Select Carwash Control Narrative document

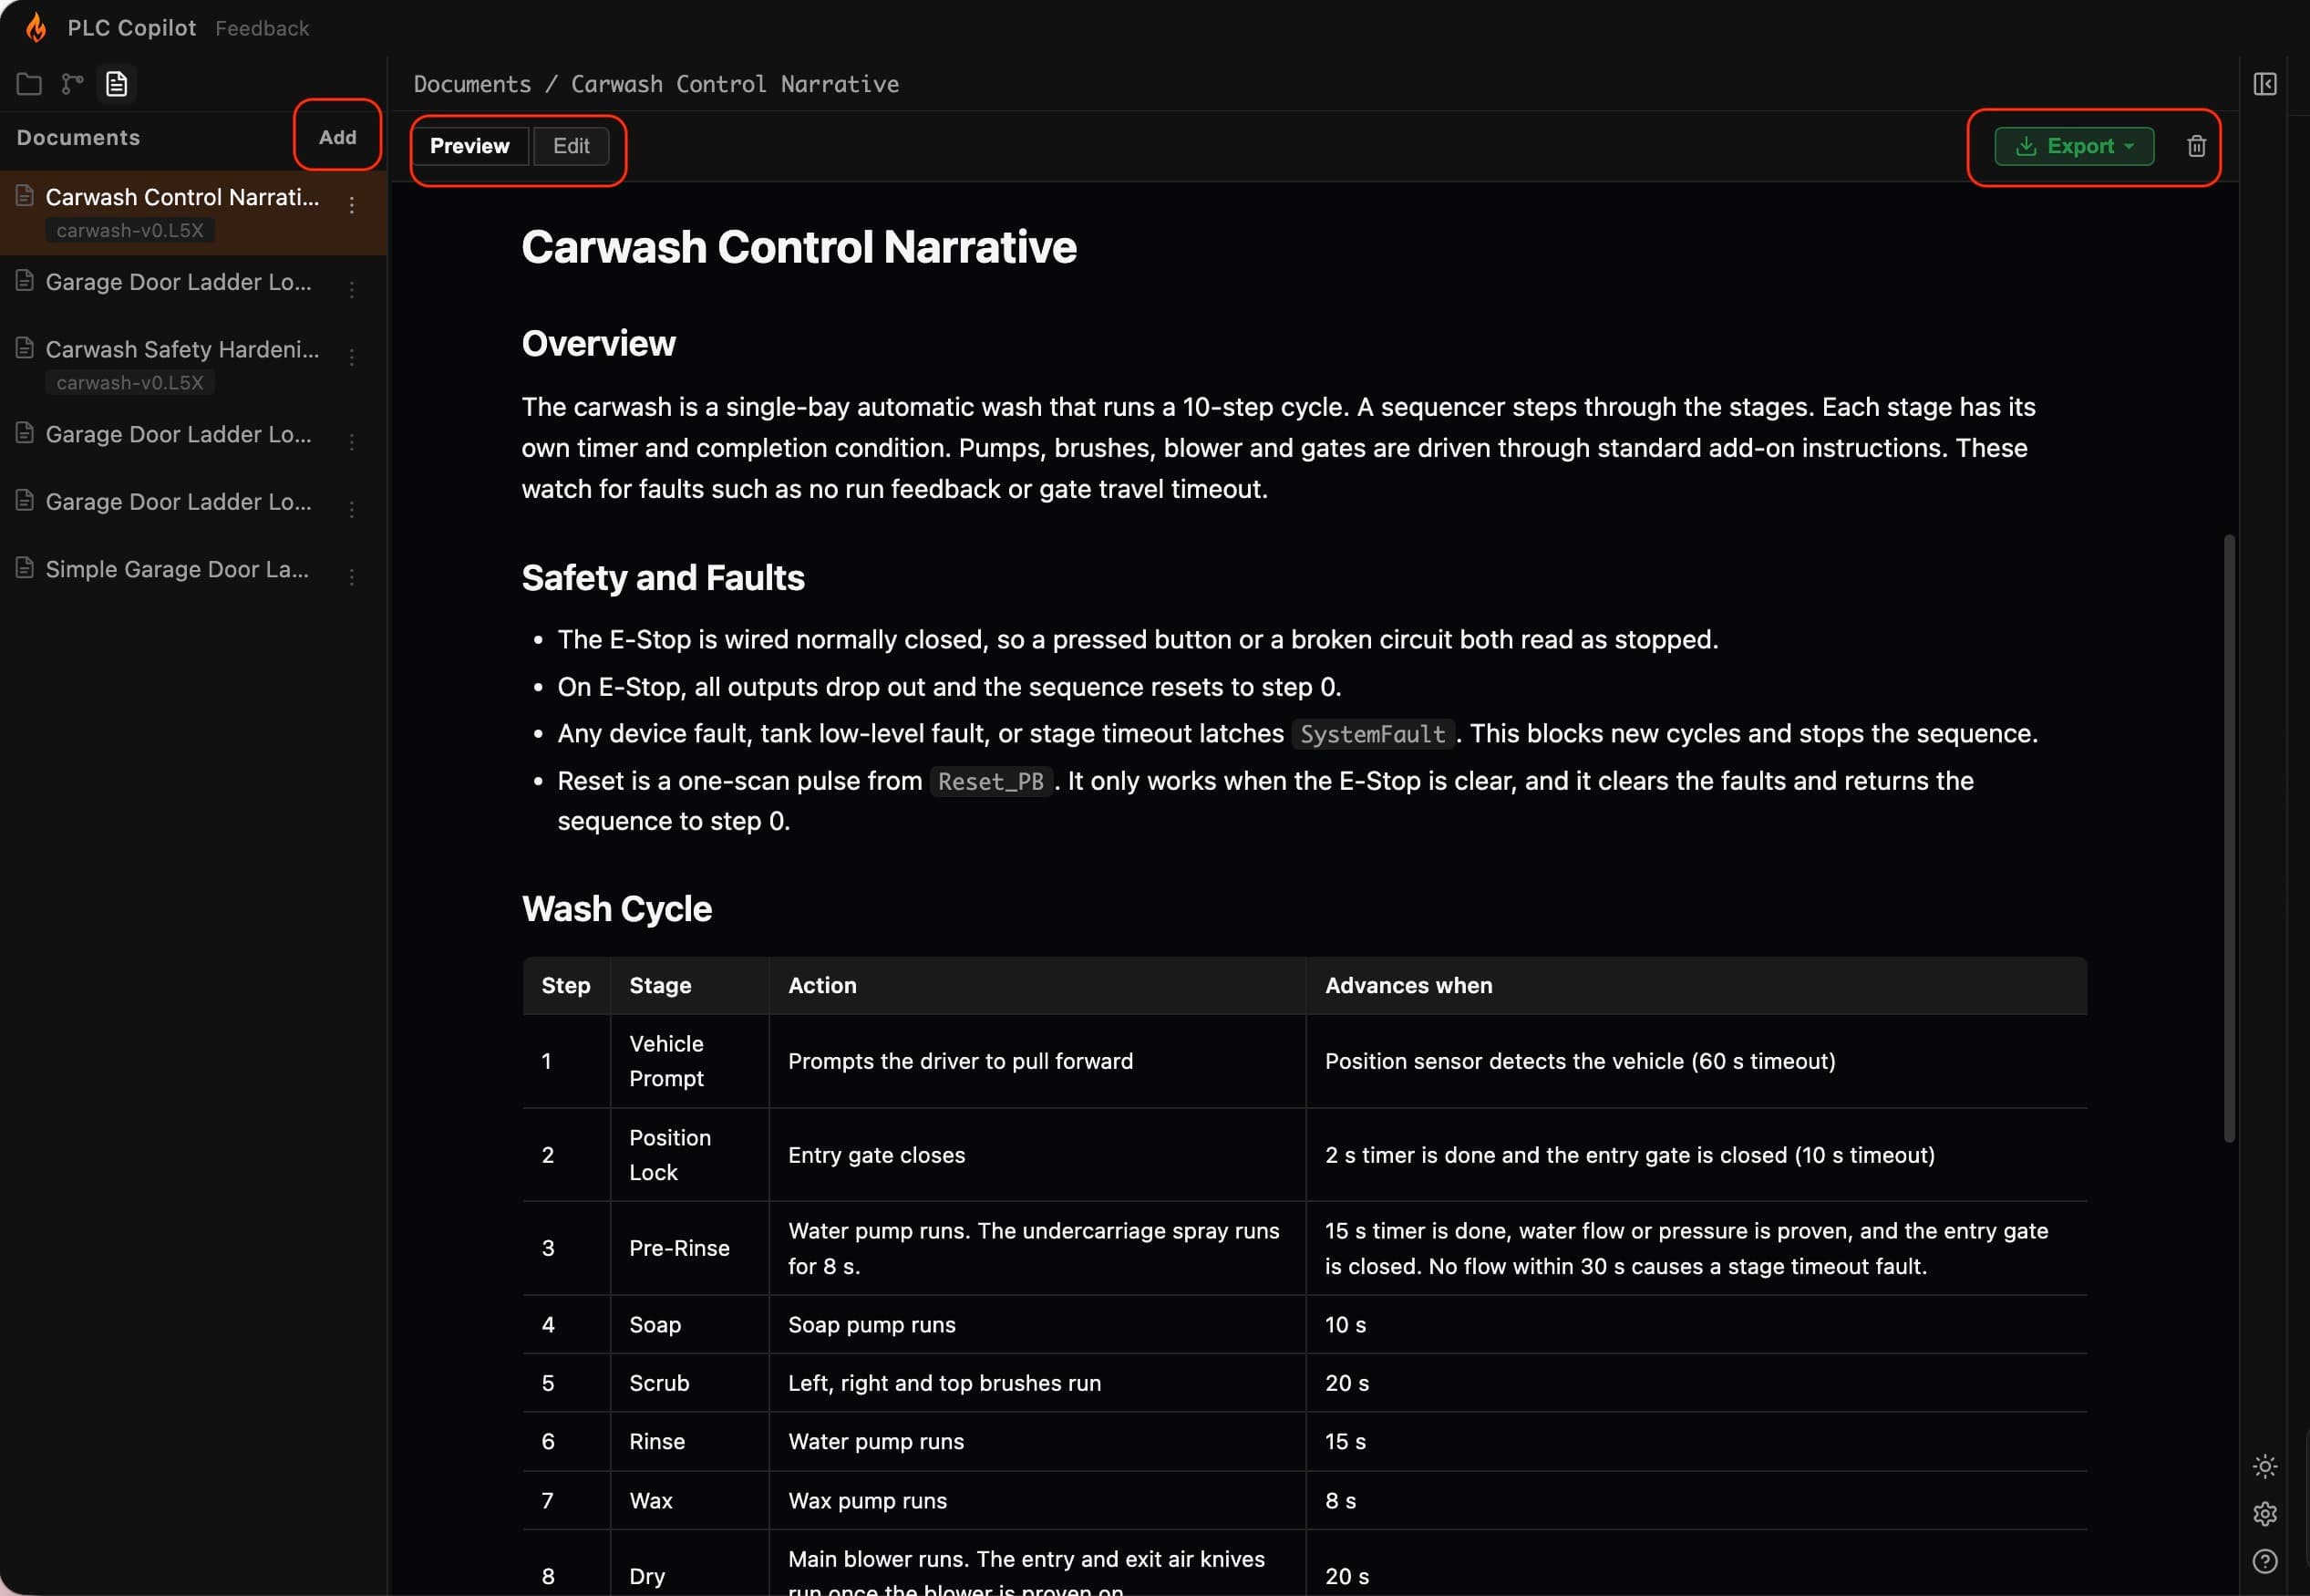[193, 212]
